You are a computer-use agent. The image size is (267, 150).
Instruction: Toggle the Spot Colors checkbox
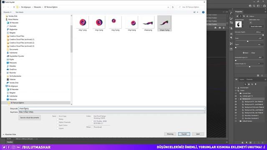tap(58, 125)
